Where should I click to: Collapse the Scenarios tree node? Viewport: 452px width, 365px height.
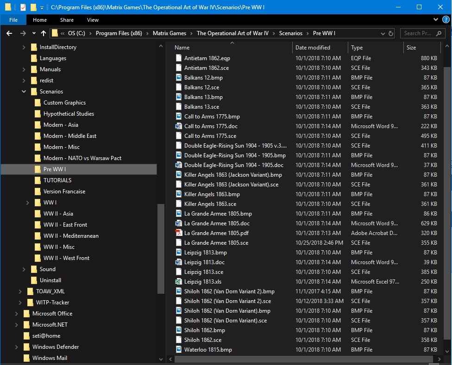pos(24,92)
